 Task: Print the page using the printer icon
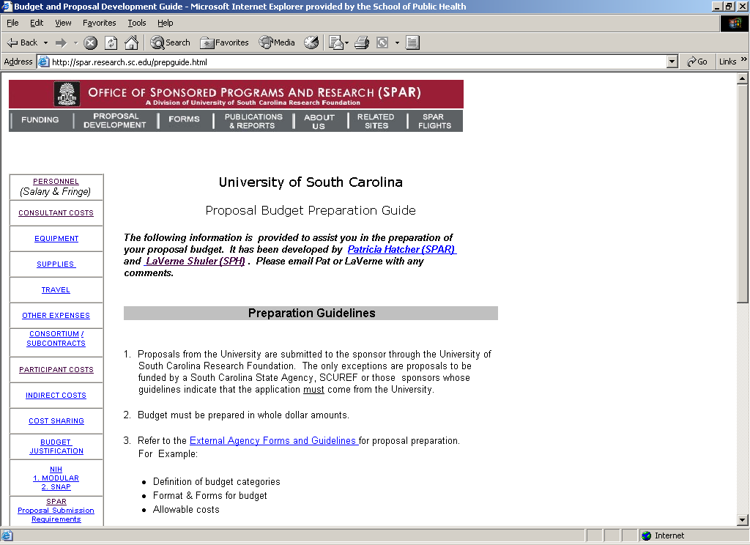362,42
